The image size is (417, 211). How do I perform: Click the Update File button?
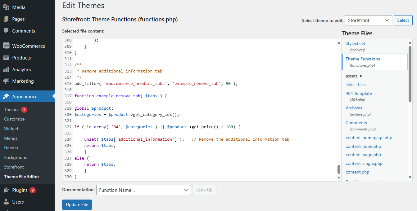click(x=77, y=204)
